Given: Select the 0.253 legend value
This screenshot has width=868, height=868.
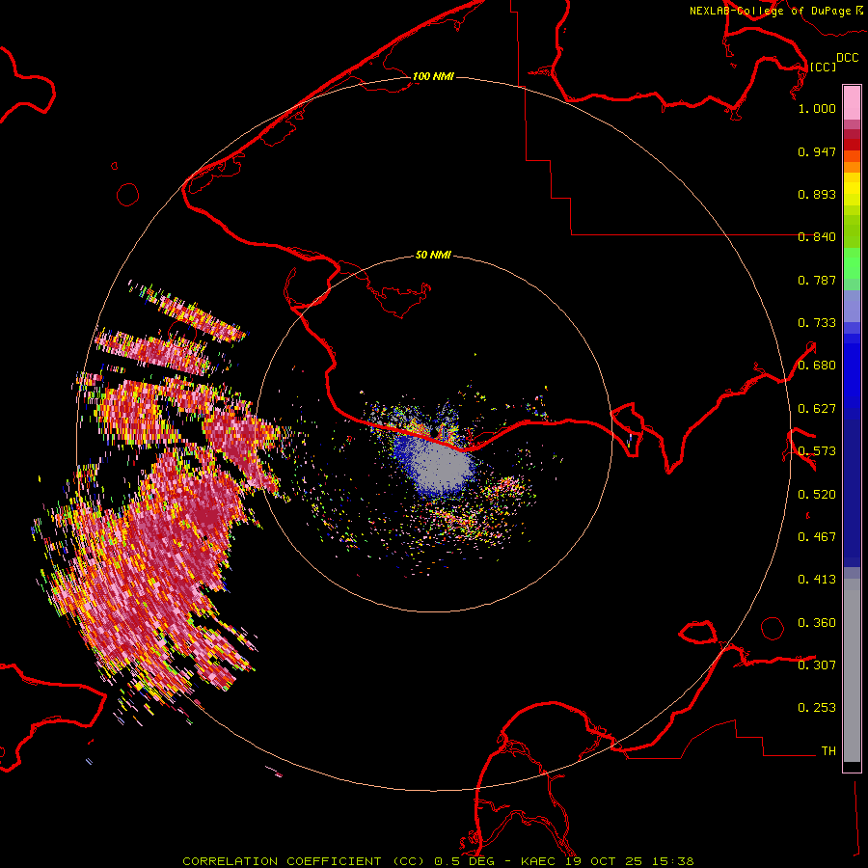Looking at the screenshot, I should (817, 708).
